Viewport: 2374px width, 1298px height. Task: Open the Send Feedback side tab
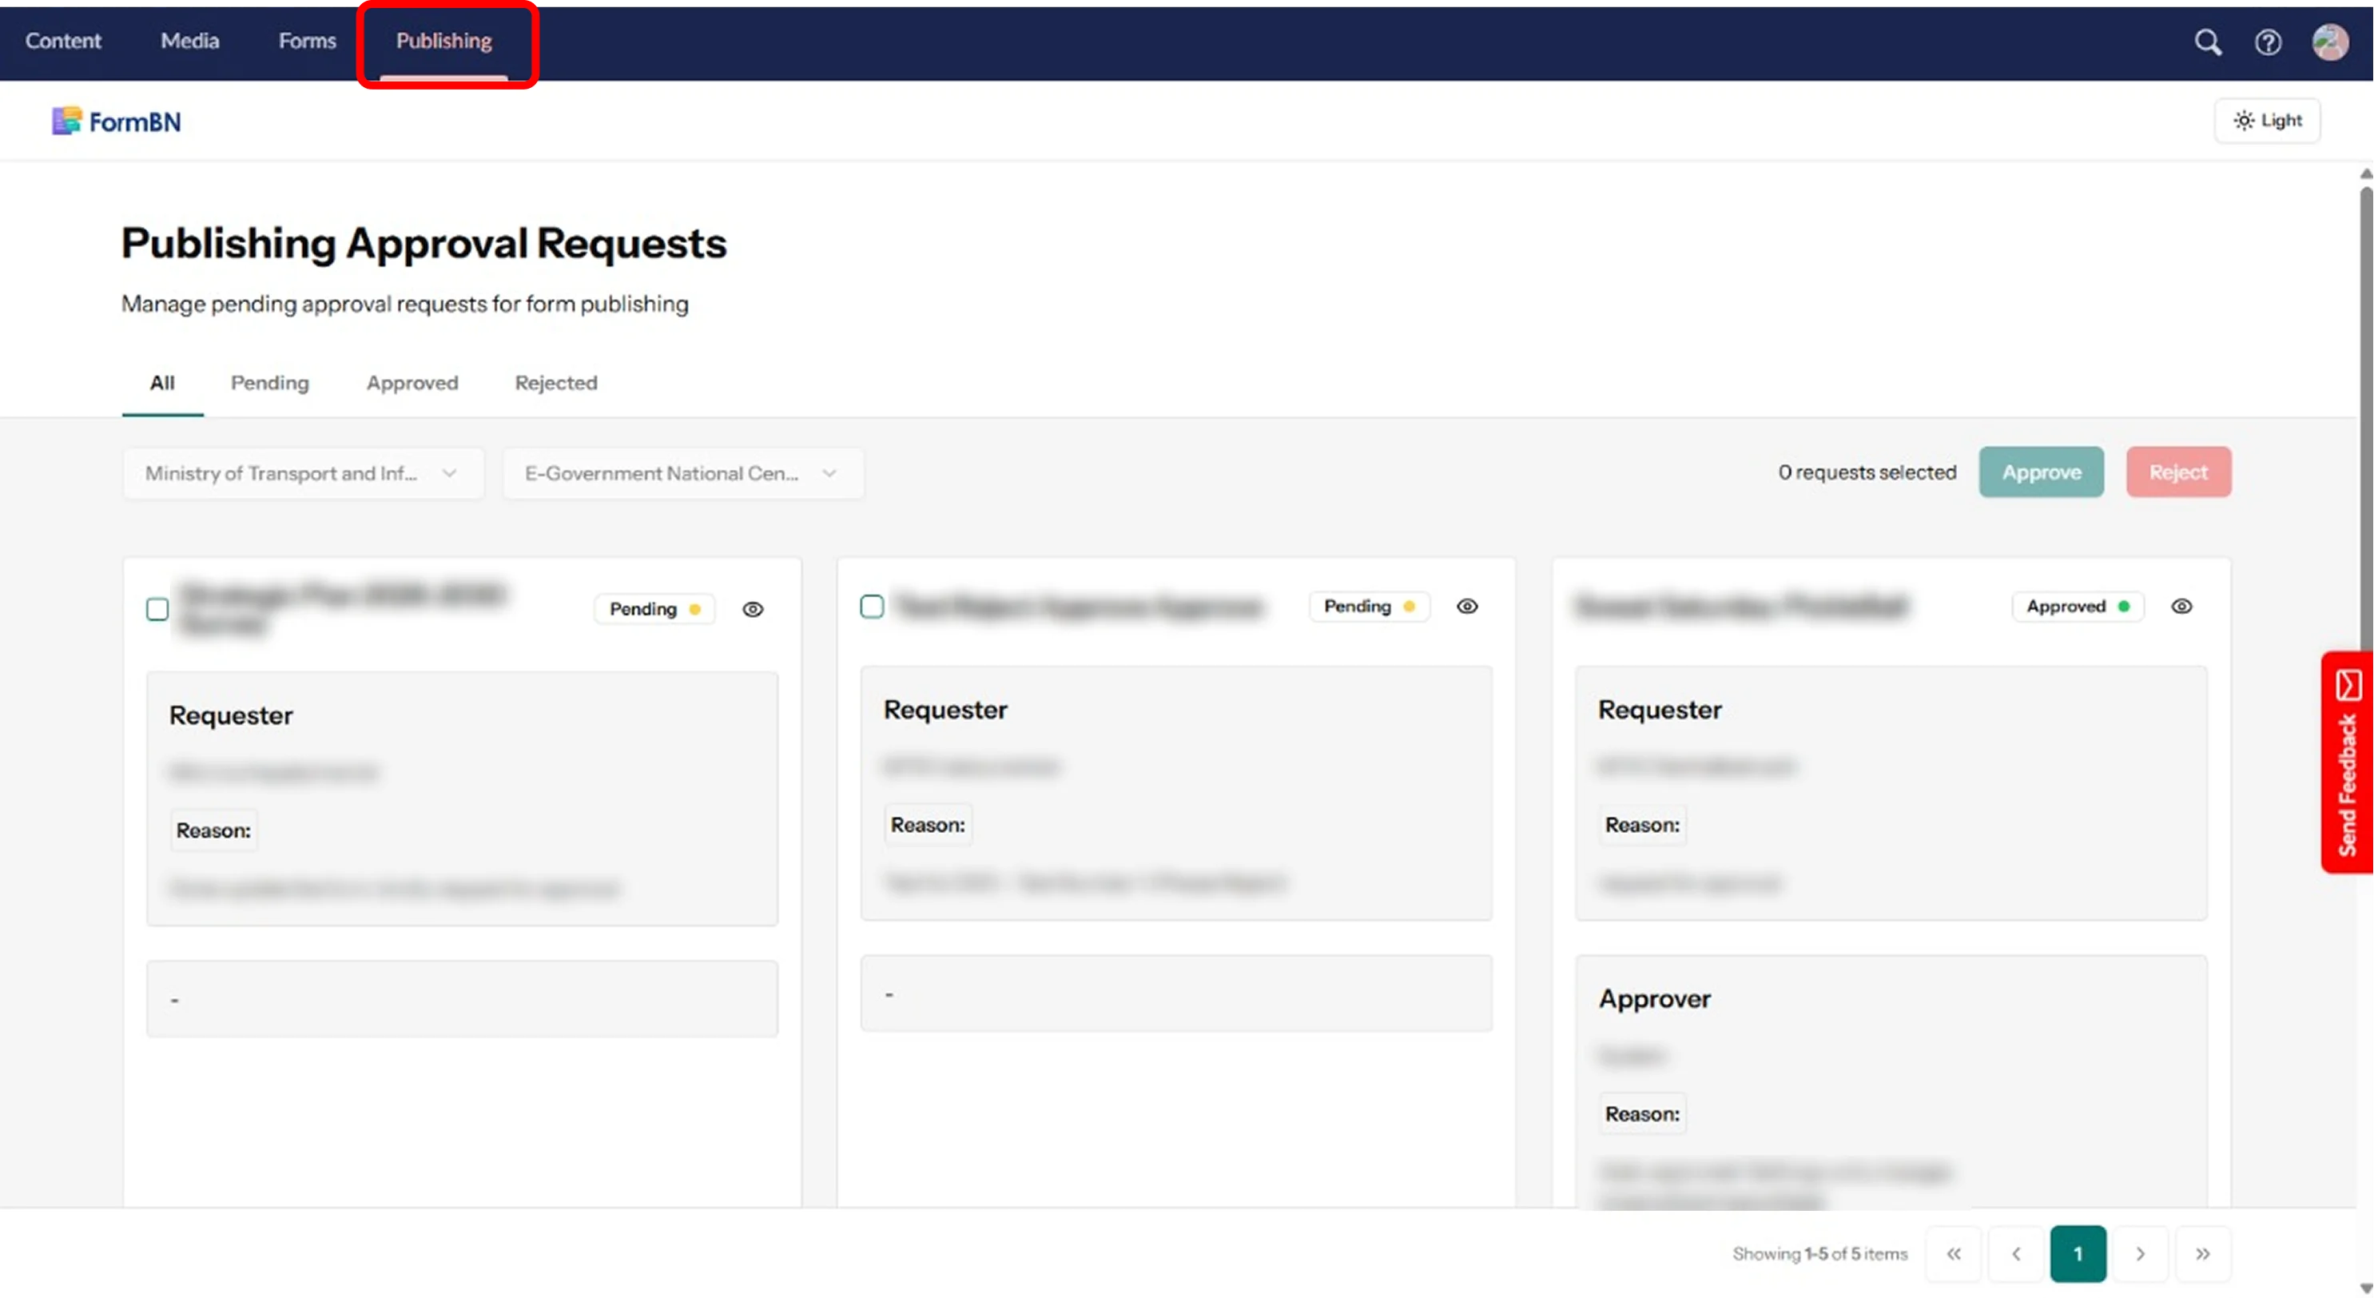point(2346,762)
